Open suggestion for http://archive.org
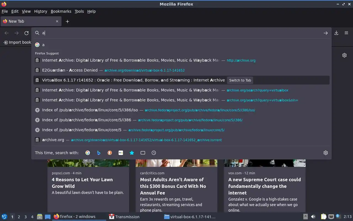 click(x=181, y=60)
